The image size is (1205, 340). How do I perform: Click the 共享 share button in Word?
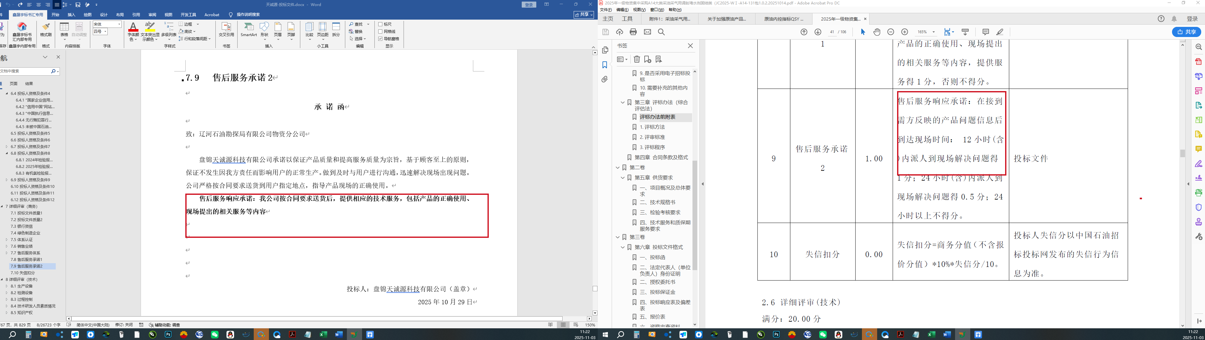coord(584,15)
